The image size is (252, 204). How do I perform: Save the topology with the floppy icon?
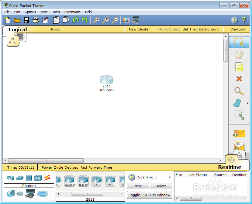pyautogui.click(x=26, y=20)
